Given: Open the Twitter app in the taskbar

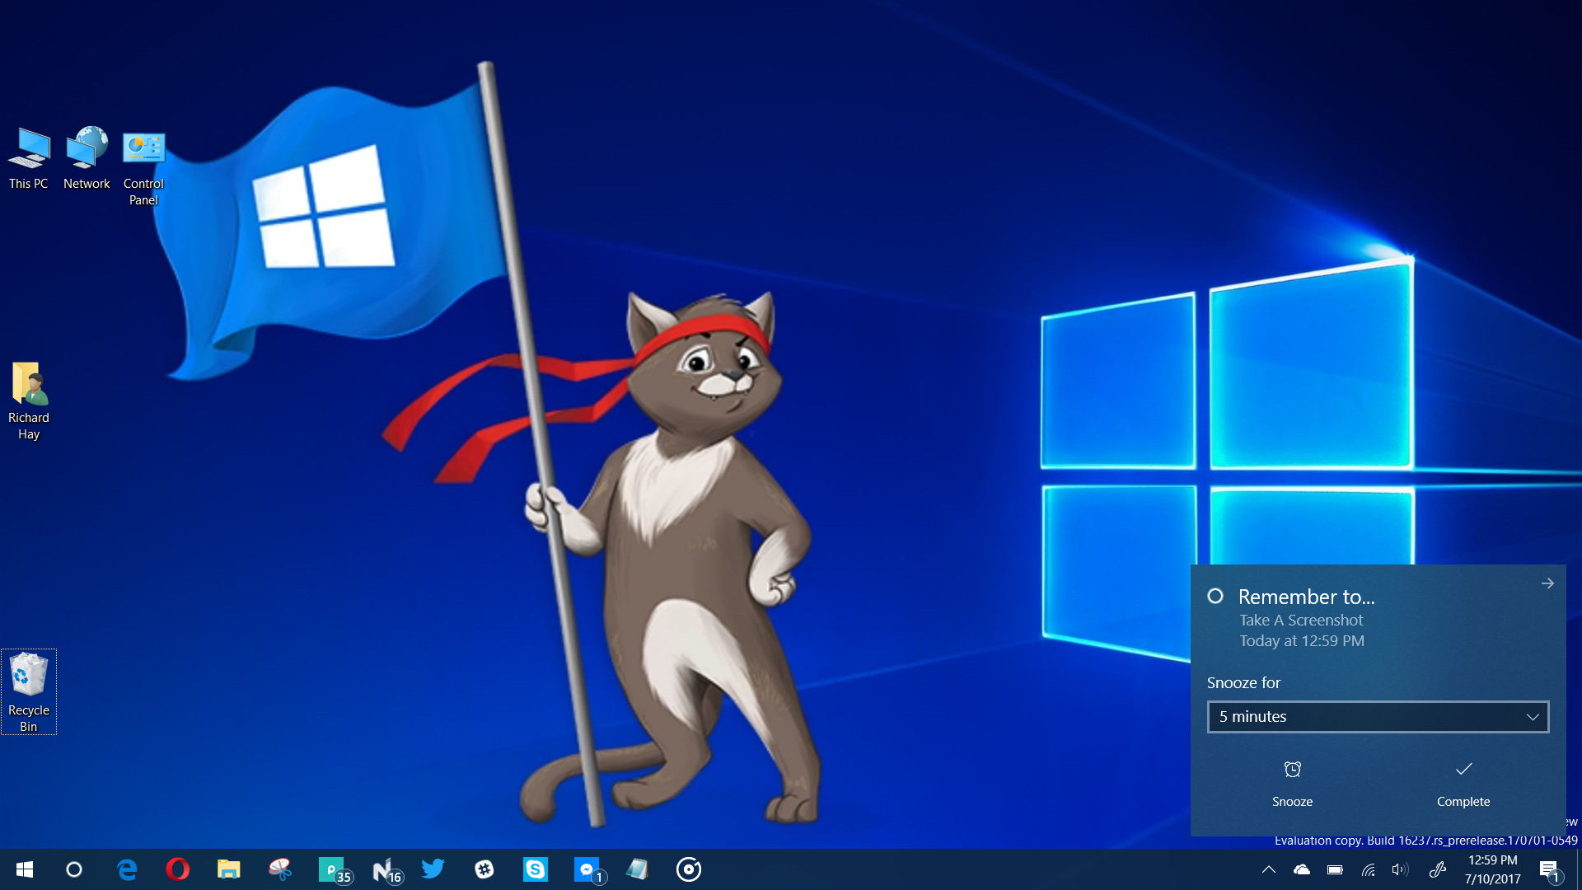Looking at the screenshot, I should [x=433, y=869].
